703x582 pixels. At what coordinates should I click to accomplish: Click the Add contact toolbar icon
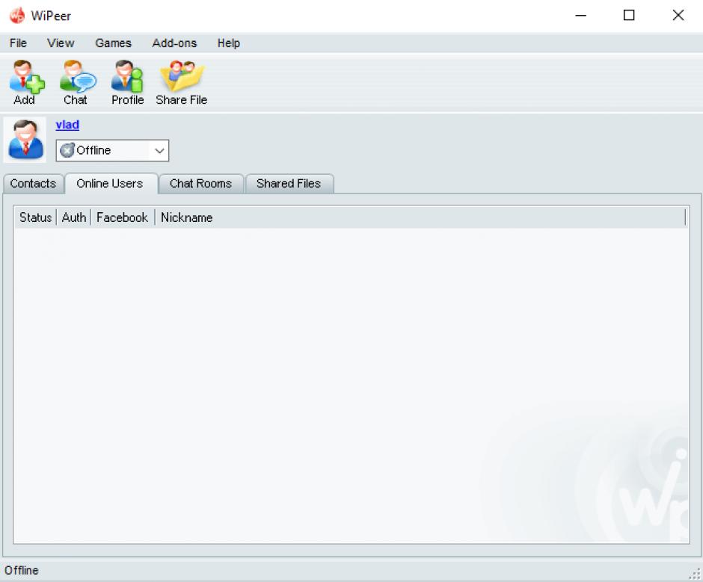click(26, 76)
